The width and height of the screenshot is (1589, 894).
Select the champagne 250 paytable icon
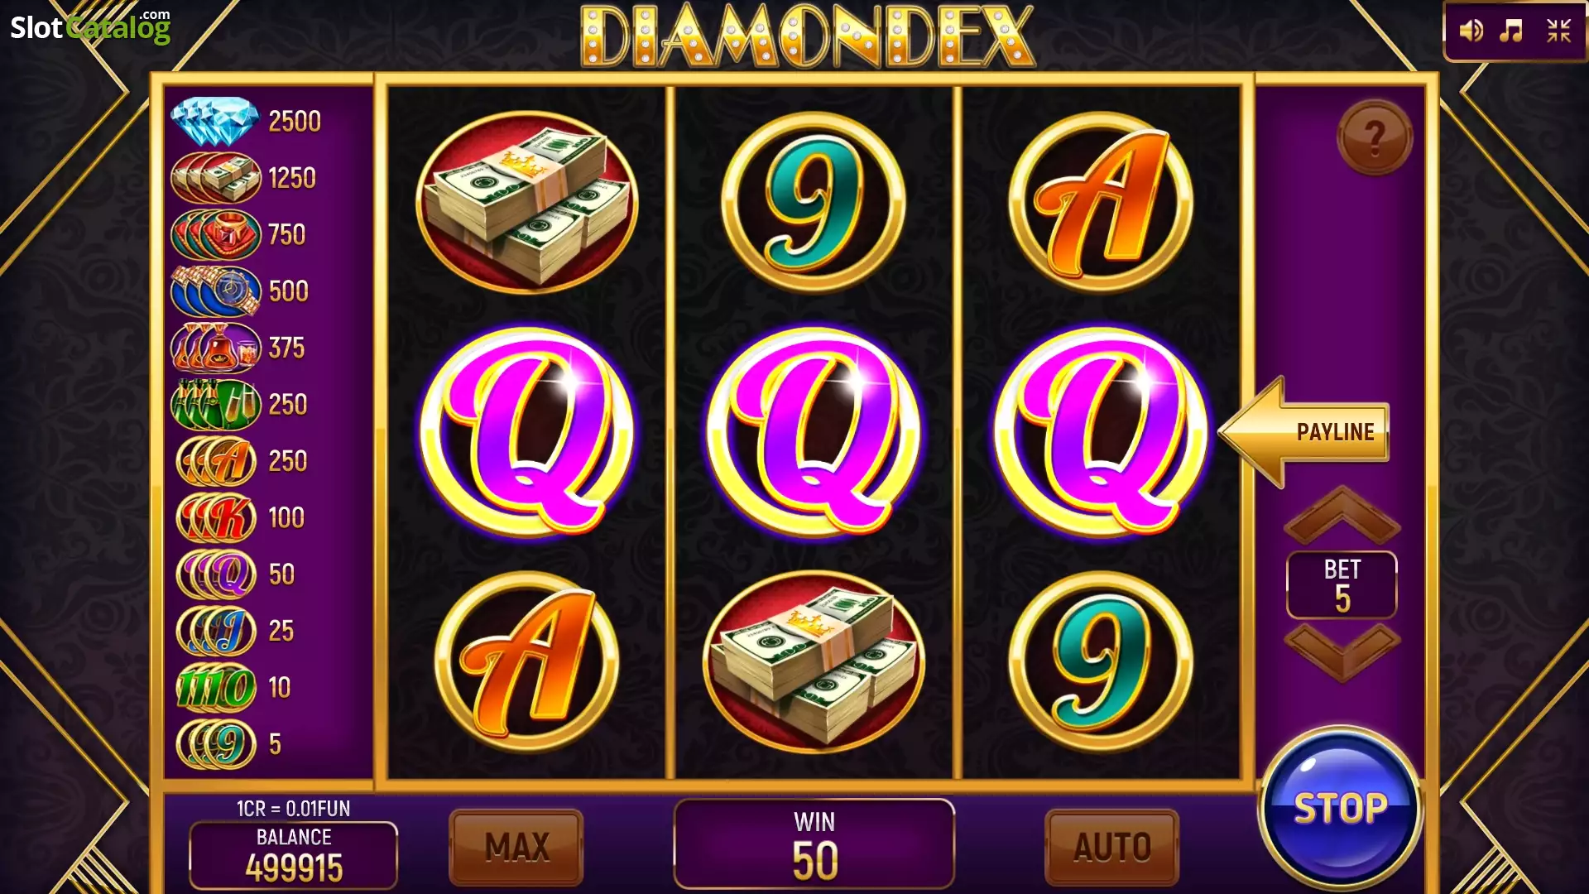215,404
